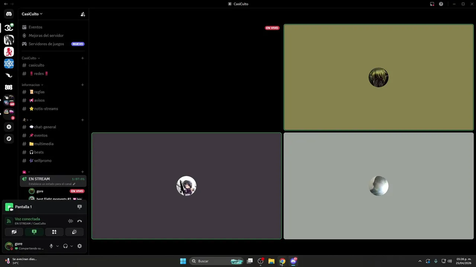
Task: Open input device options arrow beside microphone
Action: coord(57,246)
